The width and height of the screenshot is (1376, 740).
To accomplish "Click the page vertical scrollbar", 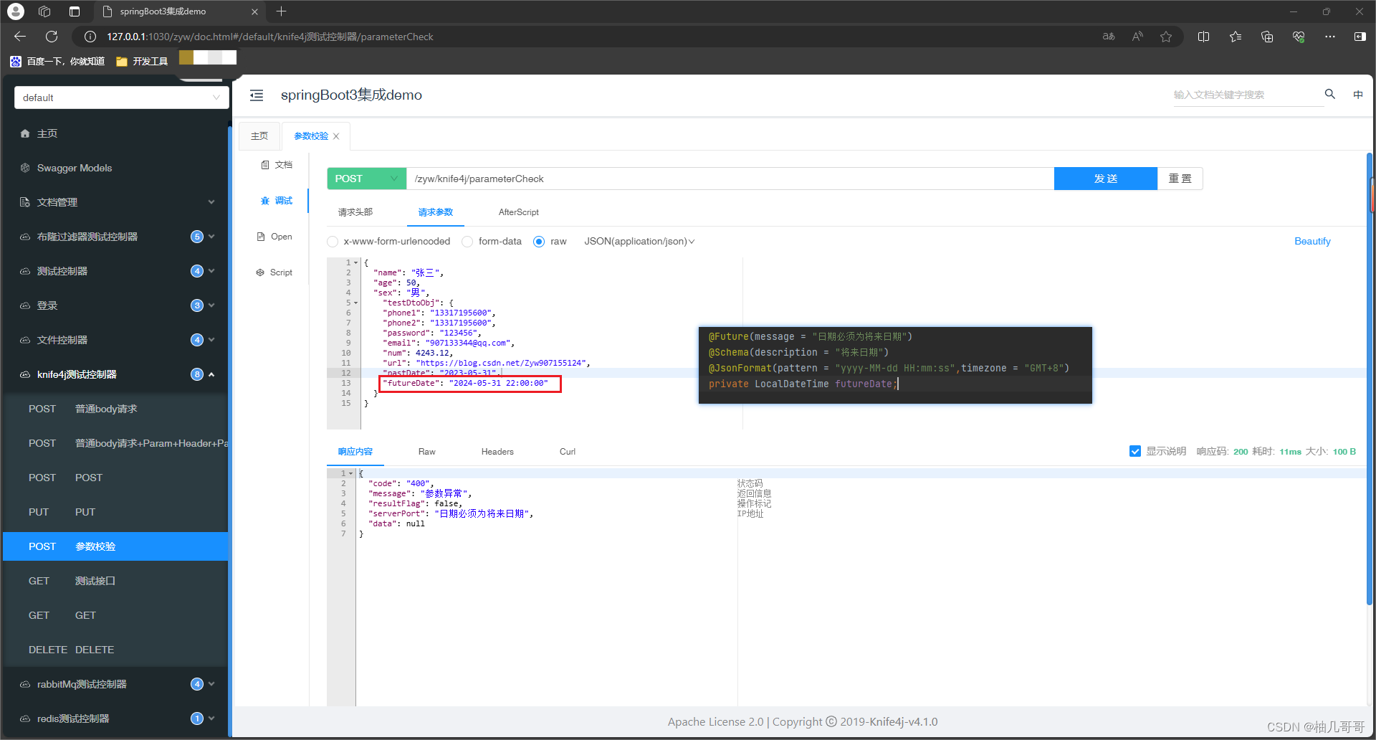I will (1370, 380).
